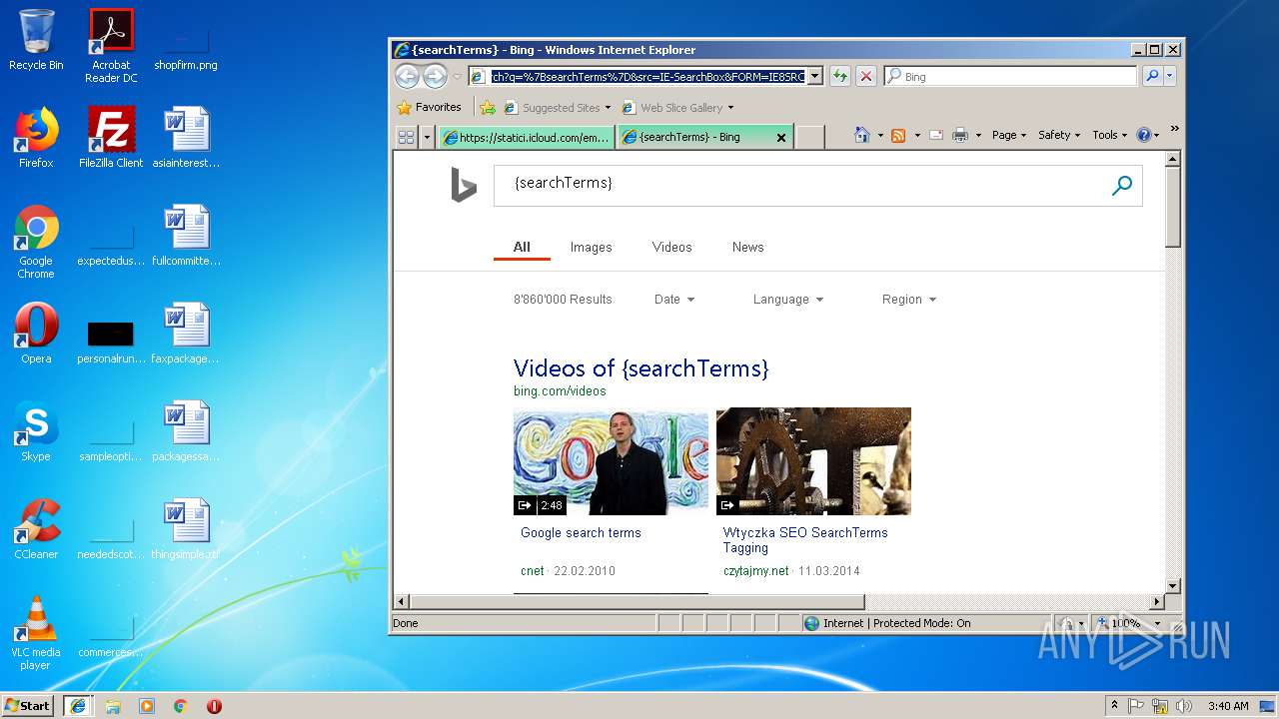The image size is (1279, 719).
Task: Open Opera desktop shortcut
Action: (36, 334)
